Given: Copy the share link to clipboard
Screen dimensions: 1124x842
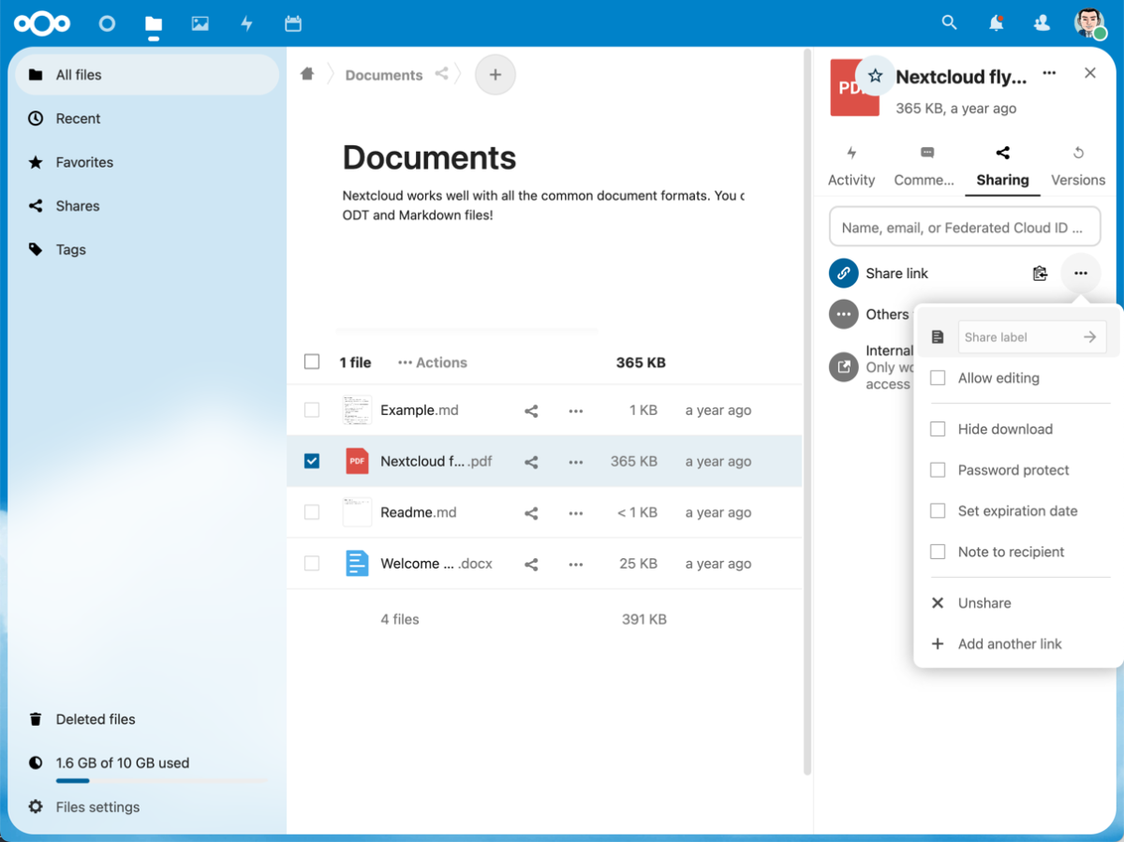Looking at the screenshot, I should click(1040, 273).
